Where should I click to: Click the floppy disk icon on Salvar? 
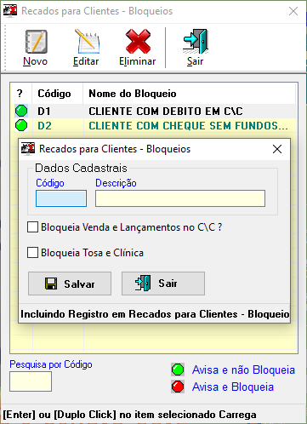click(x=51, y=284)
